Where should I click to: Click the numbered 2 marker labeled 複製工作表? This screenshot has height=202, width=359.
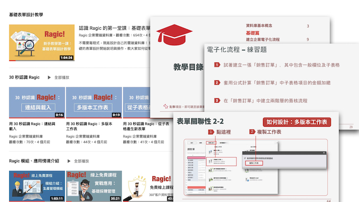click(252, 132)
